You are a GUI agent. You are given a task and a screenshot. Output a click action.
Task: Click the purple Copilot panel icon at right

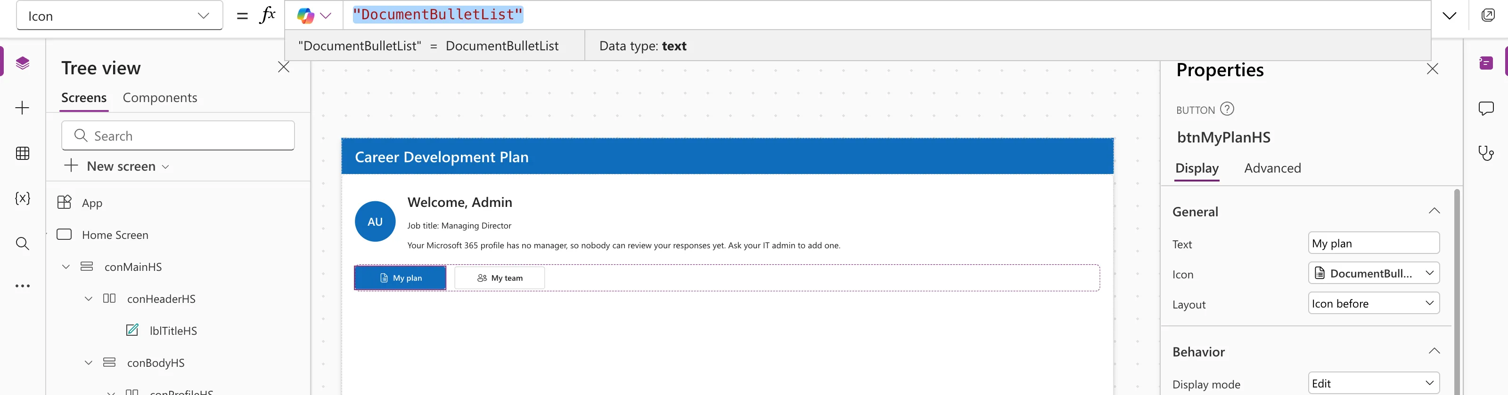tap(1486, 63)
